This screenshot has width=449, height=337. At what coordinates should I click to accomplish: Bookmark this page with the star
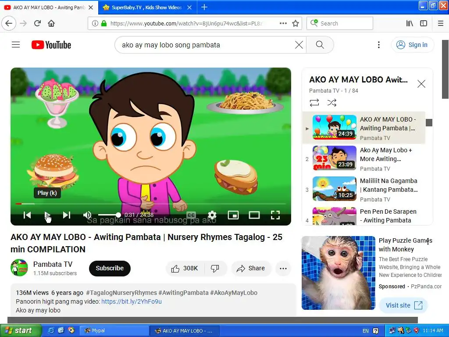click(x=296, y=23)
